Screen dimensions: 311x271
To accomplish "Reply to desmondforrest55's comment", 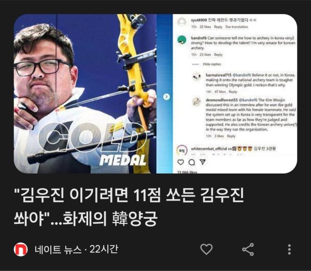I will [x=231, y=136].
